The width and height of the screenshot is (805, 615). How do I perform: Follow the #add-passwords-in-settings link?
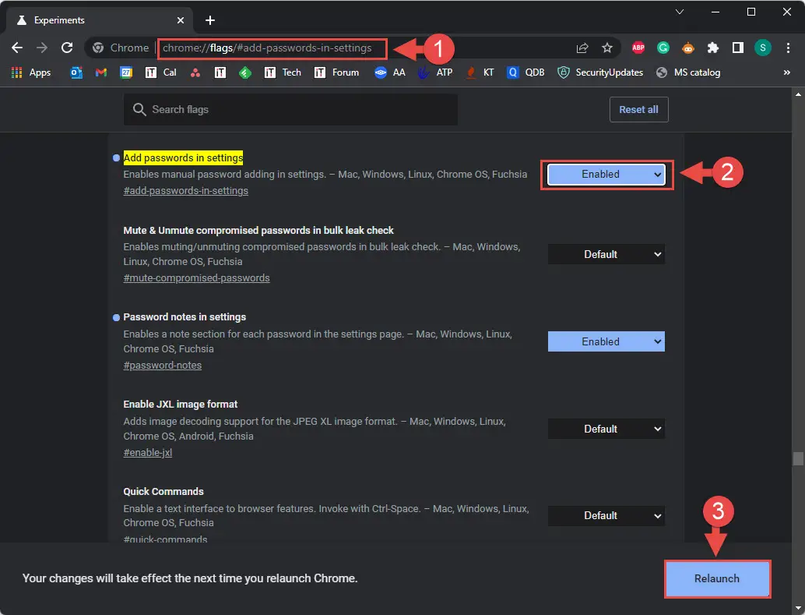click(x=186, y=191)
